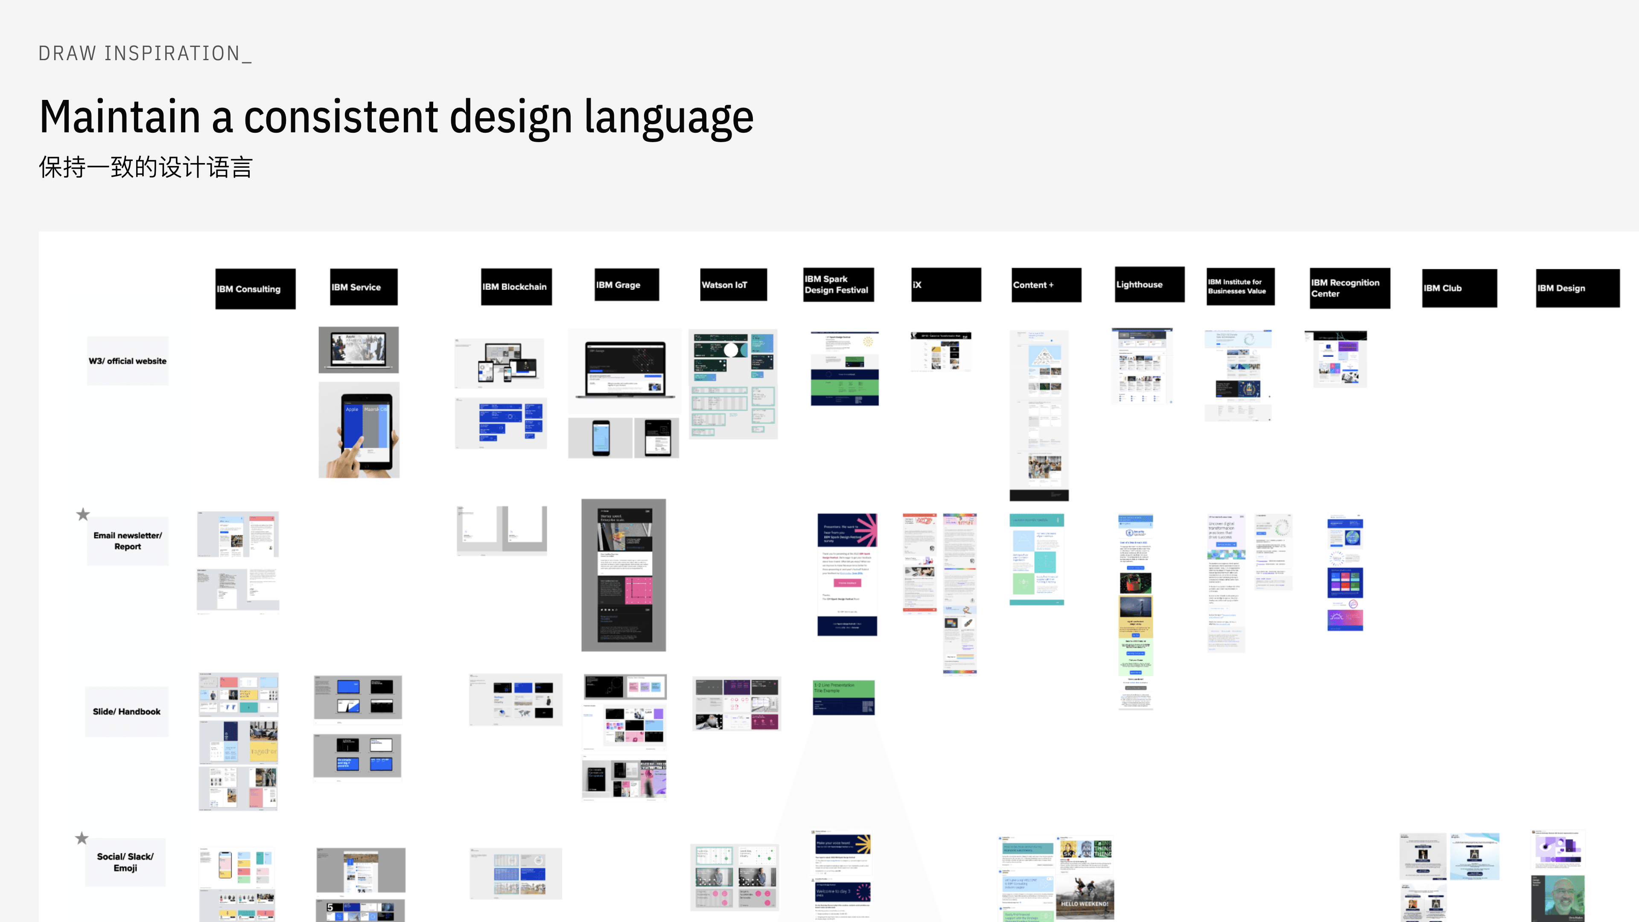Image resolution: width=1639 pixels, height=922 pixels.
Task: Open the IBM Service tablet-in-hand mockup
Action: (359, 429)
